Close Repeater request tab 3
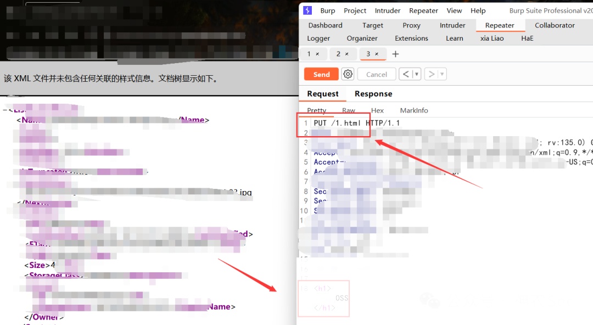 click(377, 54)
